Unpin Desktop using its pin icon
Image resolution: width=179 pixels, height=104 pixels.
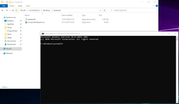click(x=21, y=21)
